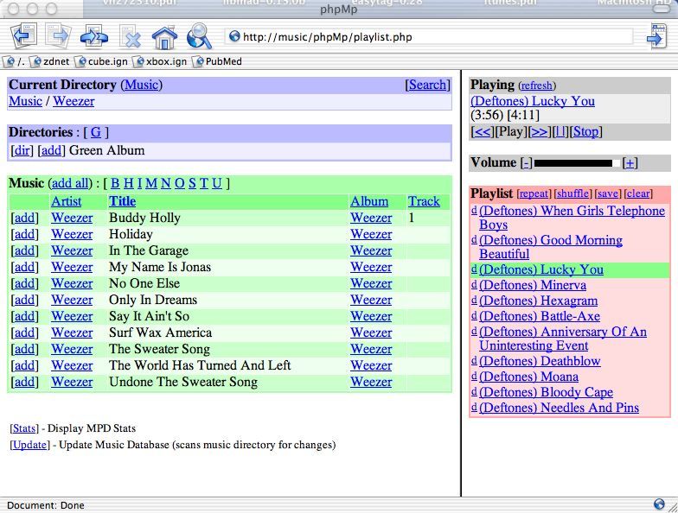The height and width of the screenshot is (513, 678).
Task: Open the Search magnifier globe icon
Action: 199,36
